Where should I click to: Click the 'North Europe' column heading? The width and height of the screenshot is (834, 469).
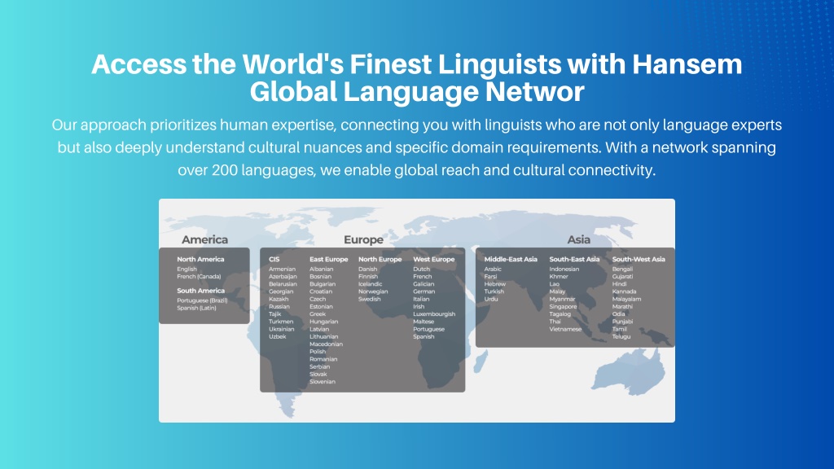point(380,260)
